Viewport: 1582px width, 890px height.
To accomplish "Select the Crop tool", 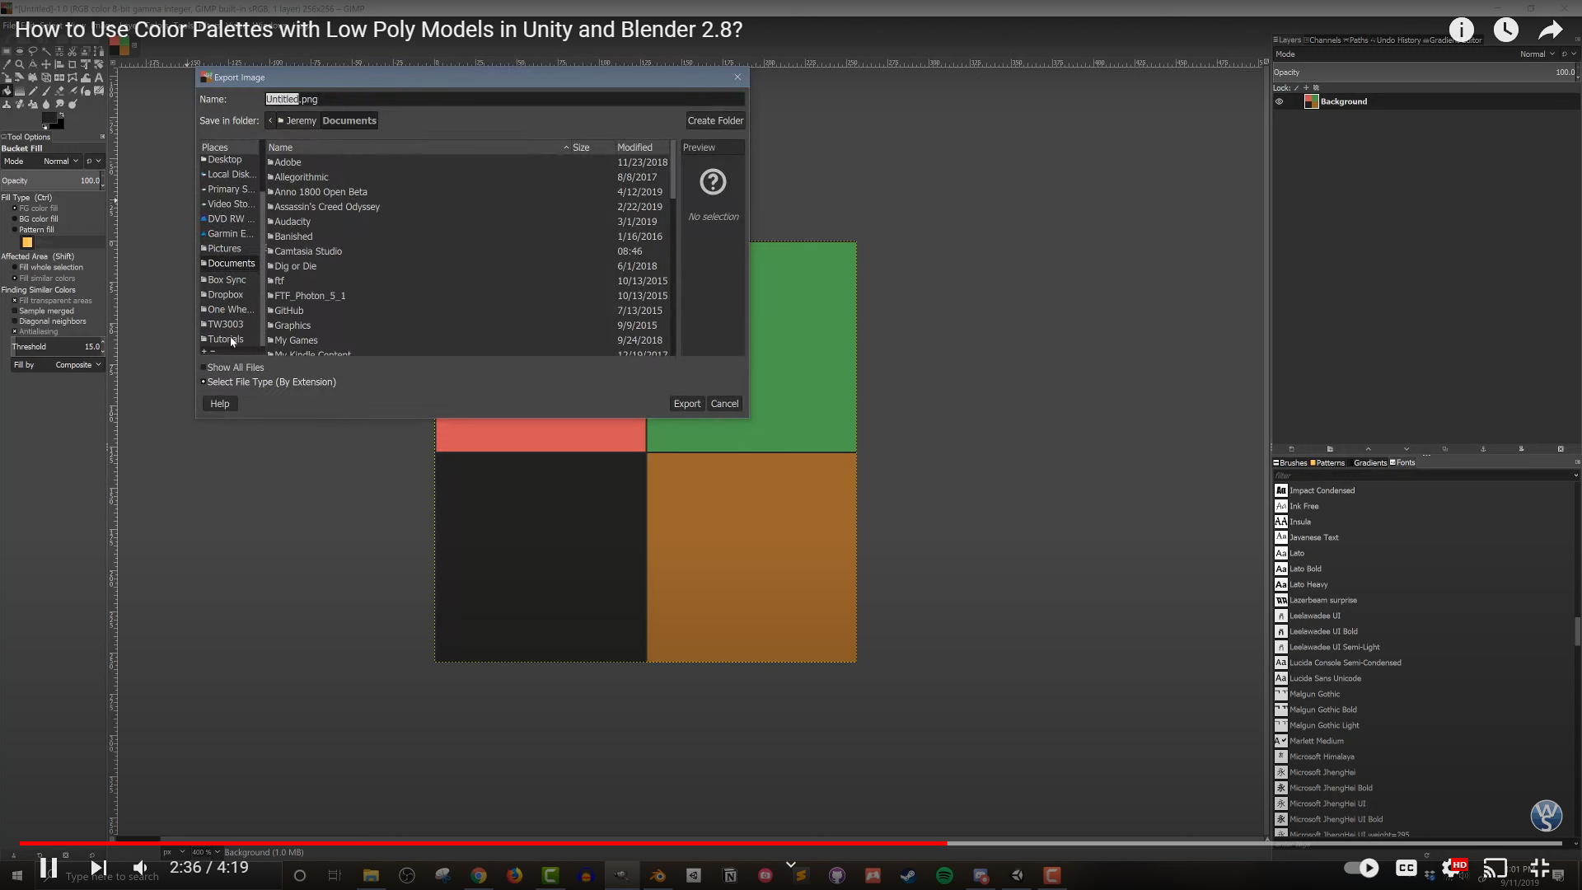I will [x=73, y=64].
